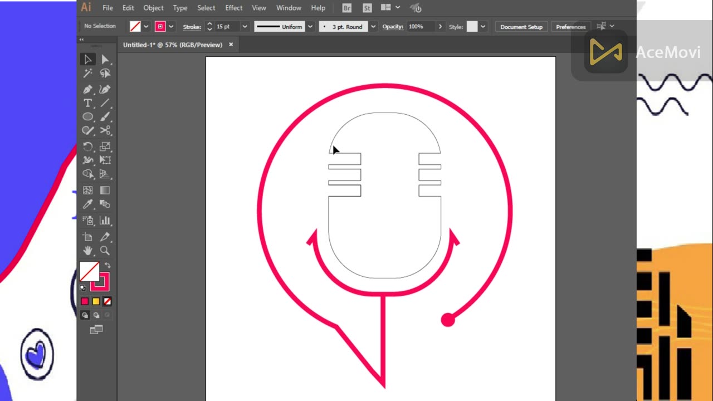Open the 3 pt. Round brush dropdown
This screenshot has width=713, height=401.
373,26
